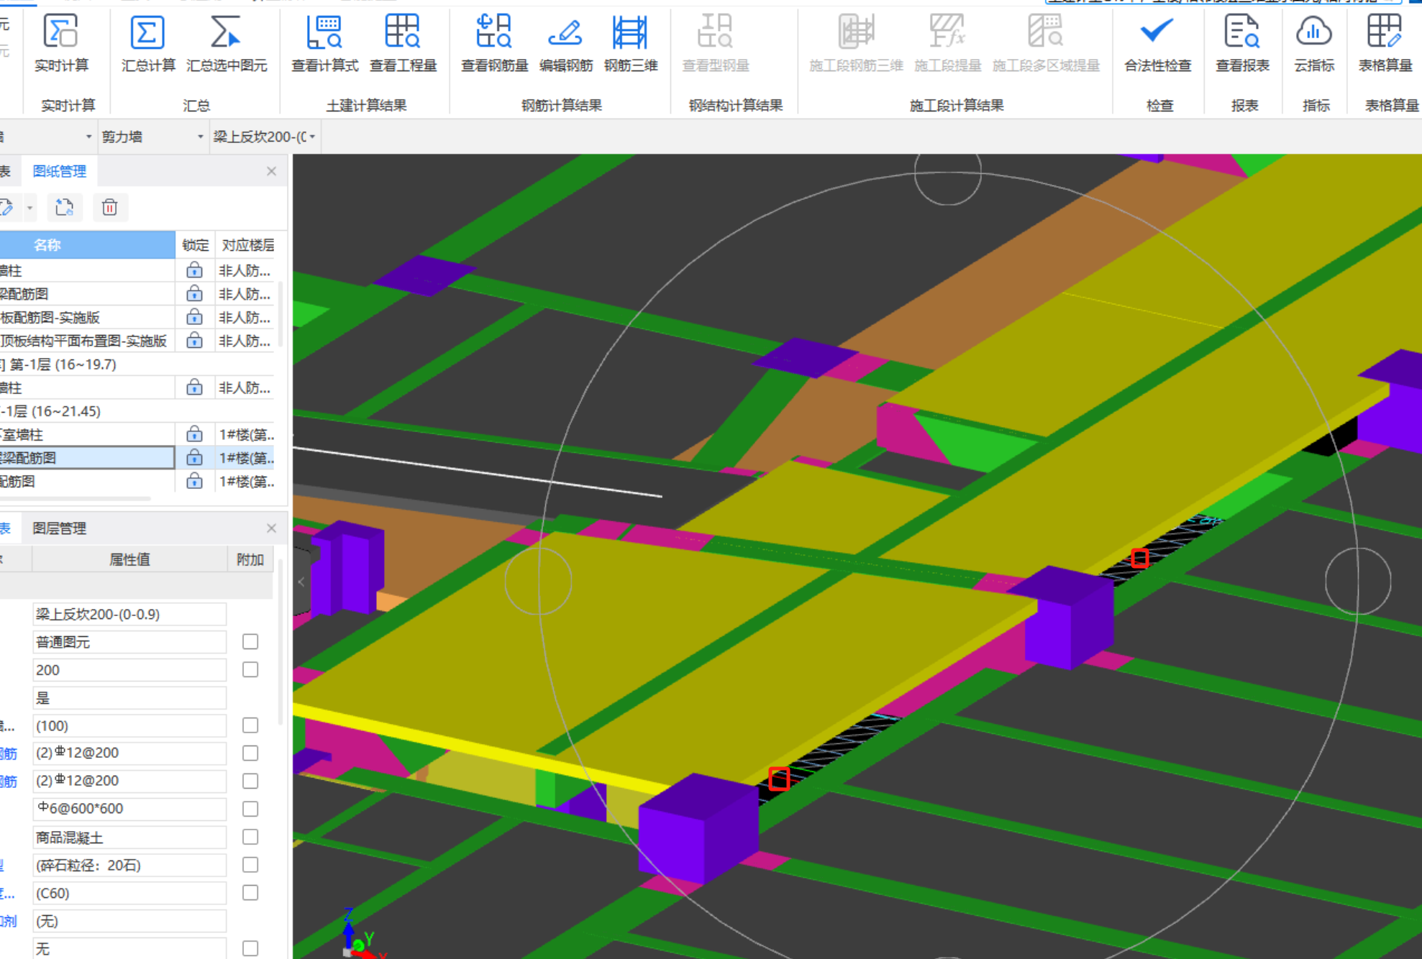Screen dimensions: 1422x959
Task: Toggle lock for 顶板结构平面布置图-实施版 row
Action: click(x=194, y=341)
